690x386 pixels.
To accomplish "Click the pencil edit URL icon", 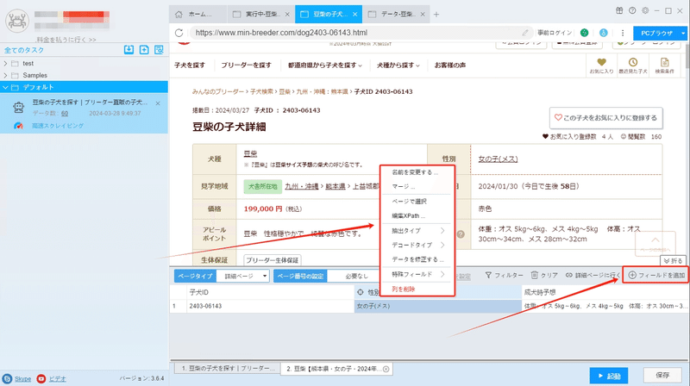I will [x=525, y=33].
